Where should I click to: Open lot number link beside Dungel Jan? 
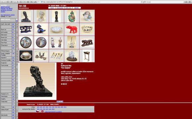pos(13,63)
